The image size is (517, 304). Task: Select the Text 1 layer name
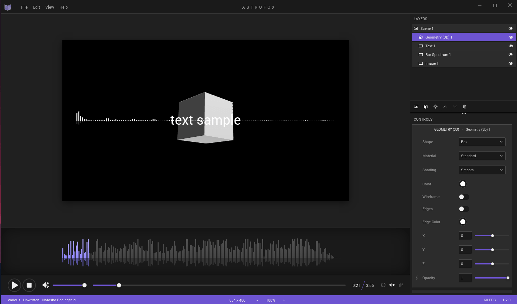[x=430, y=46]
